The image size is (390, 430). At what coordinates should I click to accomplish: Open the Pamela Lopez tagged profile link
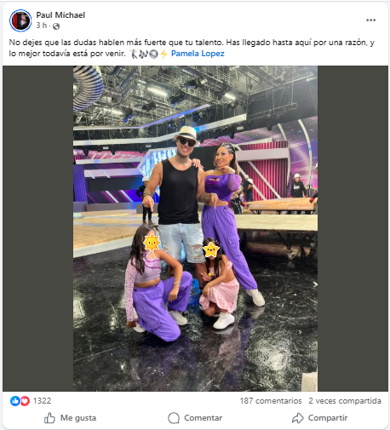tap(198, 54)
